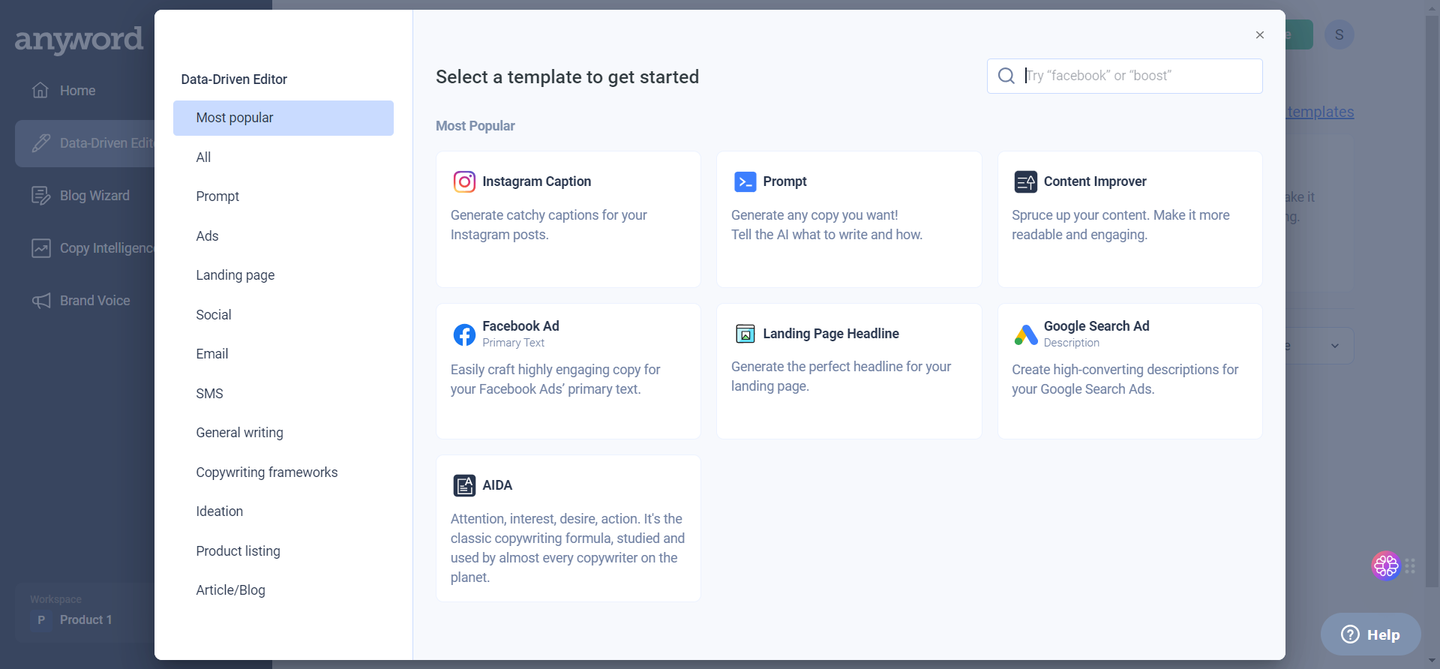Click the page vertical scrollbar
The width and height of the screenshot is (1440, 669).
1432,300
